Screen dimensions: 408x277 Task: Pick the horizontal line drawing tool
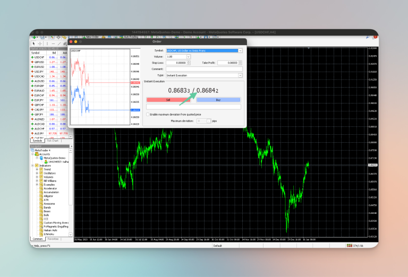coord(53,44)
